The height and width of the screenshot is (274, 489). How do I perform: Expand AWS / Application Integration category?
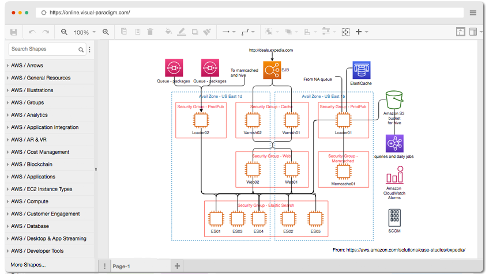[50, 127]
